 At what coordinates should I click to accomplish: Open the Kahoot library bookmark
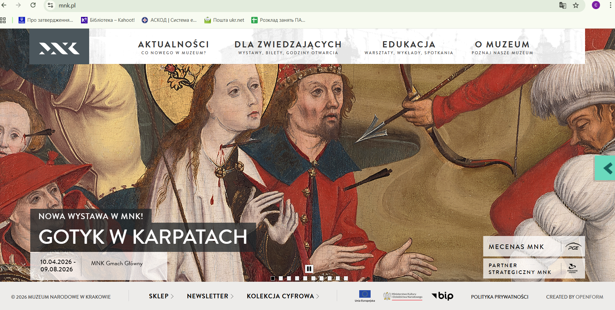108,20
